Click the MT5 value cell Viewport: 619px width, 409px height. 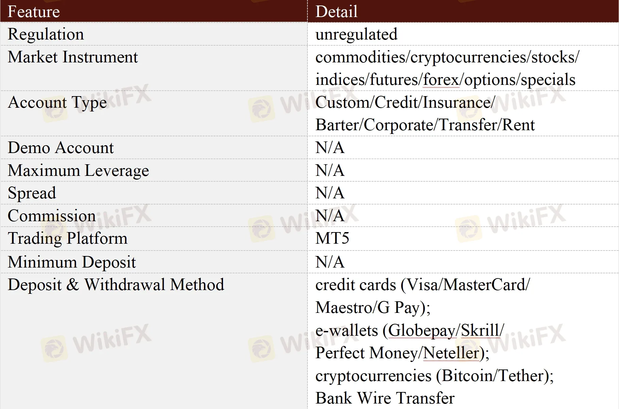pyautogui.click(x=332, y=238)
